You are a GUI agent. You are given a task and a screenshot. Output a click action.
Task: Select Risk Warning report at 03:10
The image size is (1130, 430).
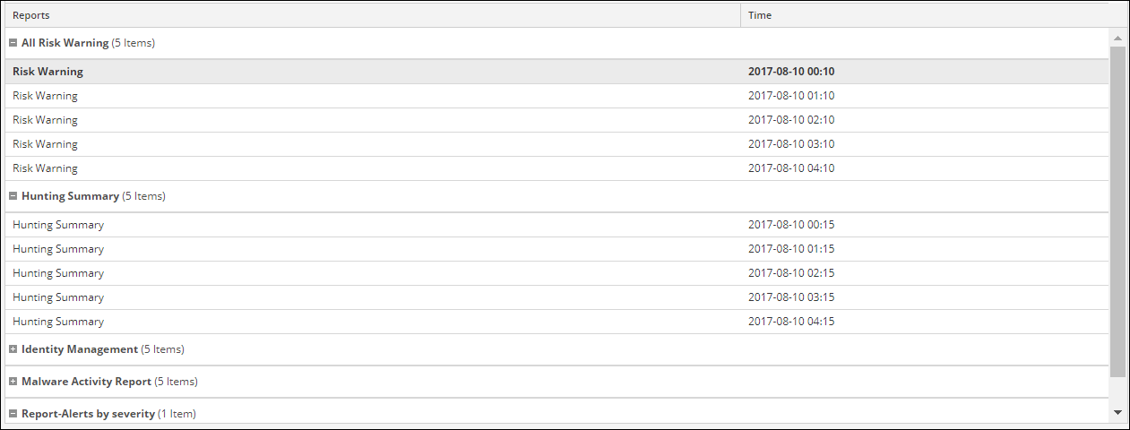45,144
